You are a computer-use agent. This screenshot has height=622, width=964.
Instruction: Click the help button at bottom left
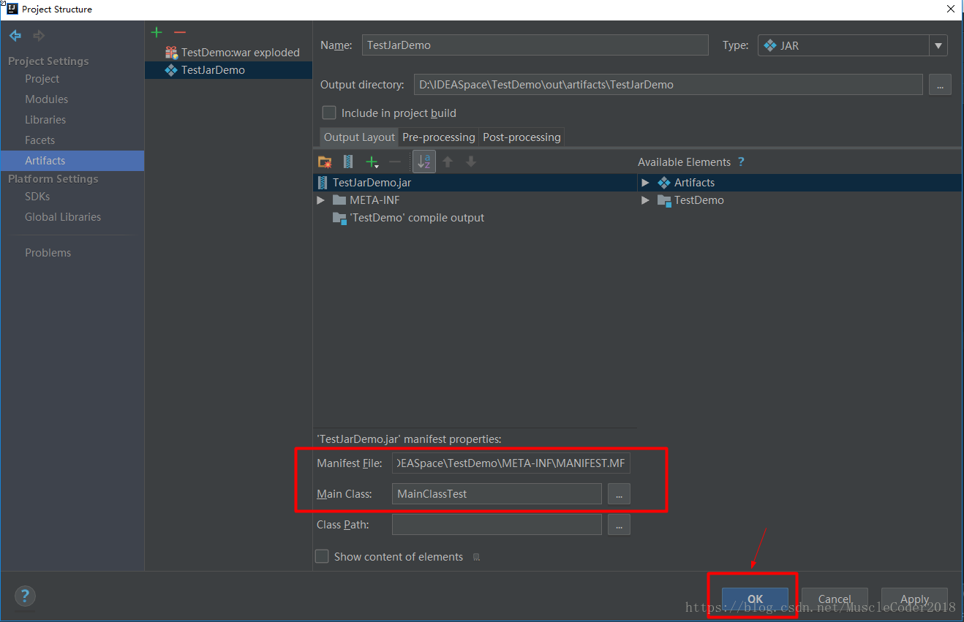pos(25,596)
